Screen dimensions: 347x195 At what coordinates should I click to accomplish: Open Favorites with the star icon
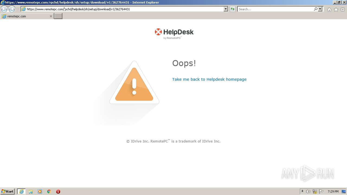(336, 9)
